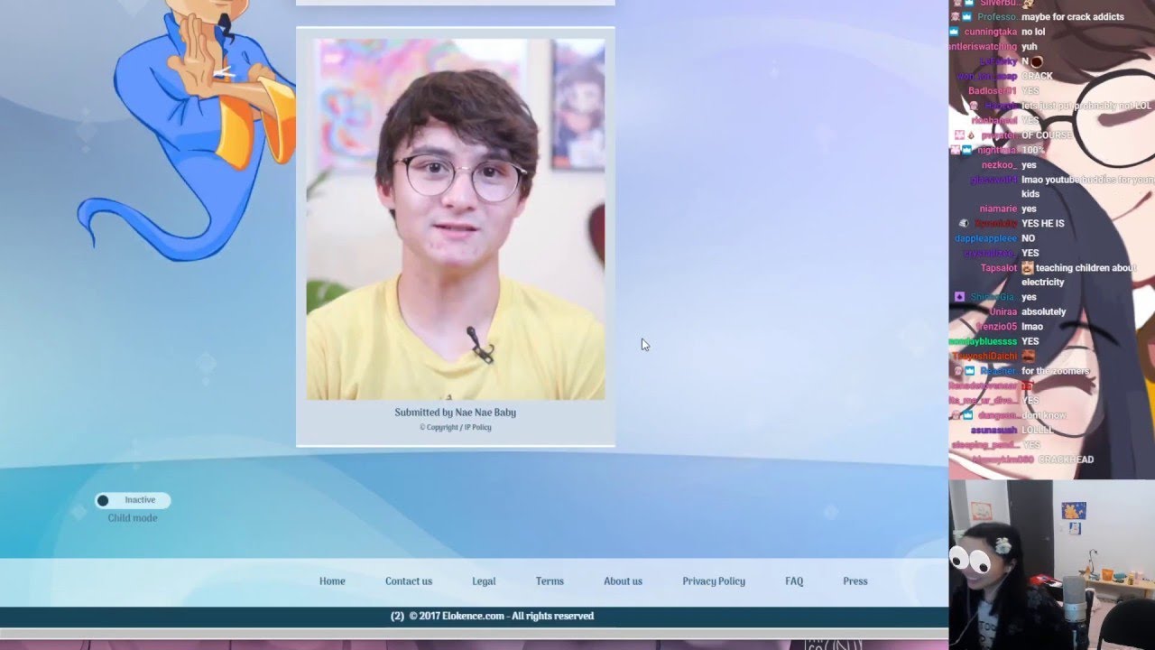Click the 'maybe for crack addicts' chat message
The height and width of the screenshot is (650, 1155).
point(1073,17)
